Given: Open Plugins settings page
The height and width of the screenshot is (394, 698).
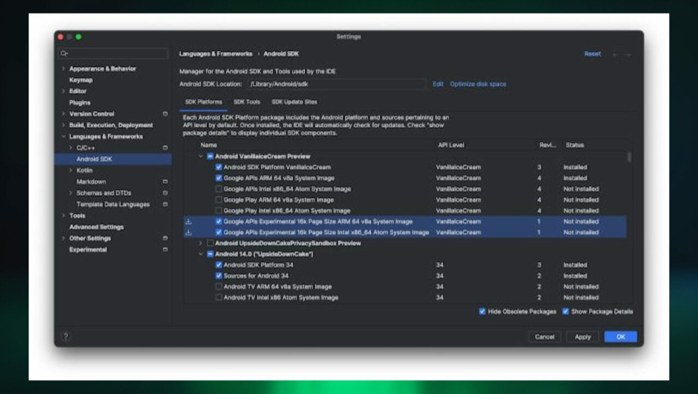Looking at the screenshot, I should coord(80,102).
